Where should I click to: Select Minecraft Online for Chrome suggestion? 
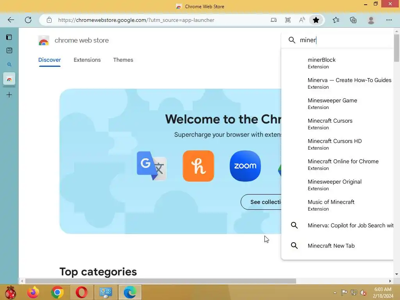[x=337, y=165]
